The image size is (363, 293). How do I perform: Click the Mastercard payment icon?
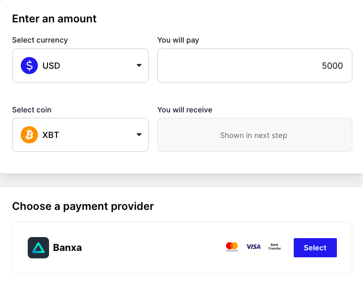coord(232,247)
